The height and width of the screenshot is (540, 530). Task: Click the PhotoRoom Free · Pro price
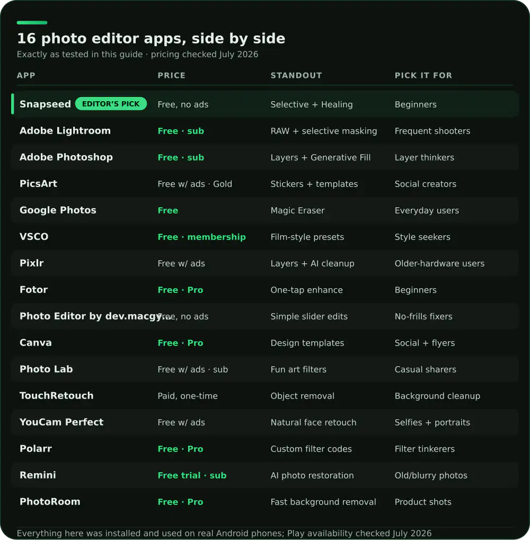[180, 502]
